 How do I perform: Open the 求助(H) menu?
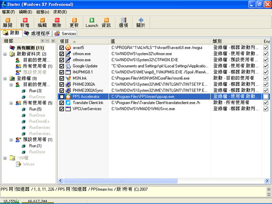click(x=60, y=12)
